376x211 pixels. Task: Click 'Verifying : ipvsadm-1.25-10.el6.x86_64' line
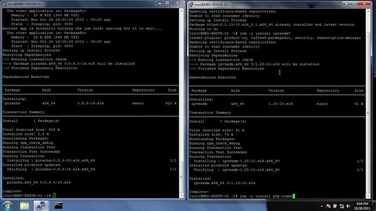coord(236,169)
